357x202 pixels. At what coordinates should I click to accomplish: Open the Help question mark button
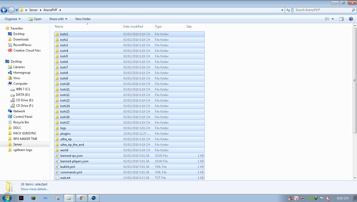351,19
